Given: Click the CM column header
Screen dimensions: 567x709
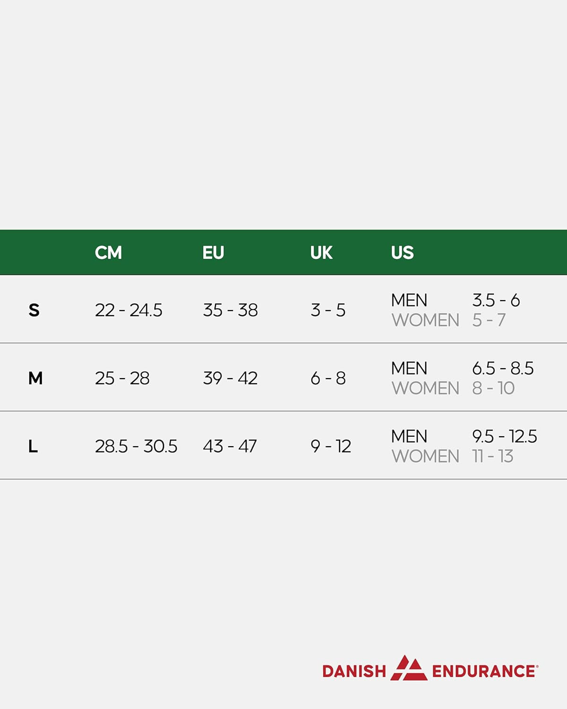Looking at the screenshot, I should tap(108, 253).
